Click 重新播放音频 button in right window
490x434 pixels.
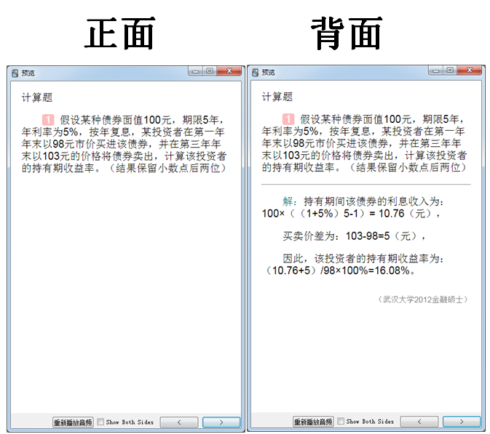click(313, 422)
